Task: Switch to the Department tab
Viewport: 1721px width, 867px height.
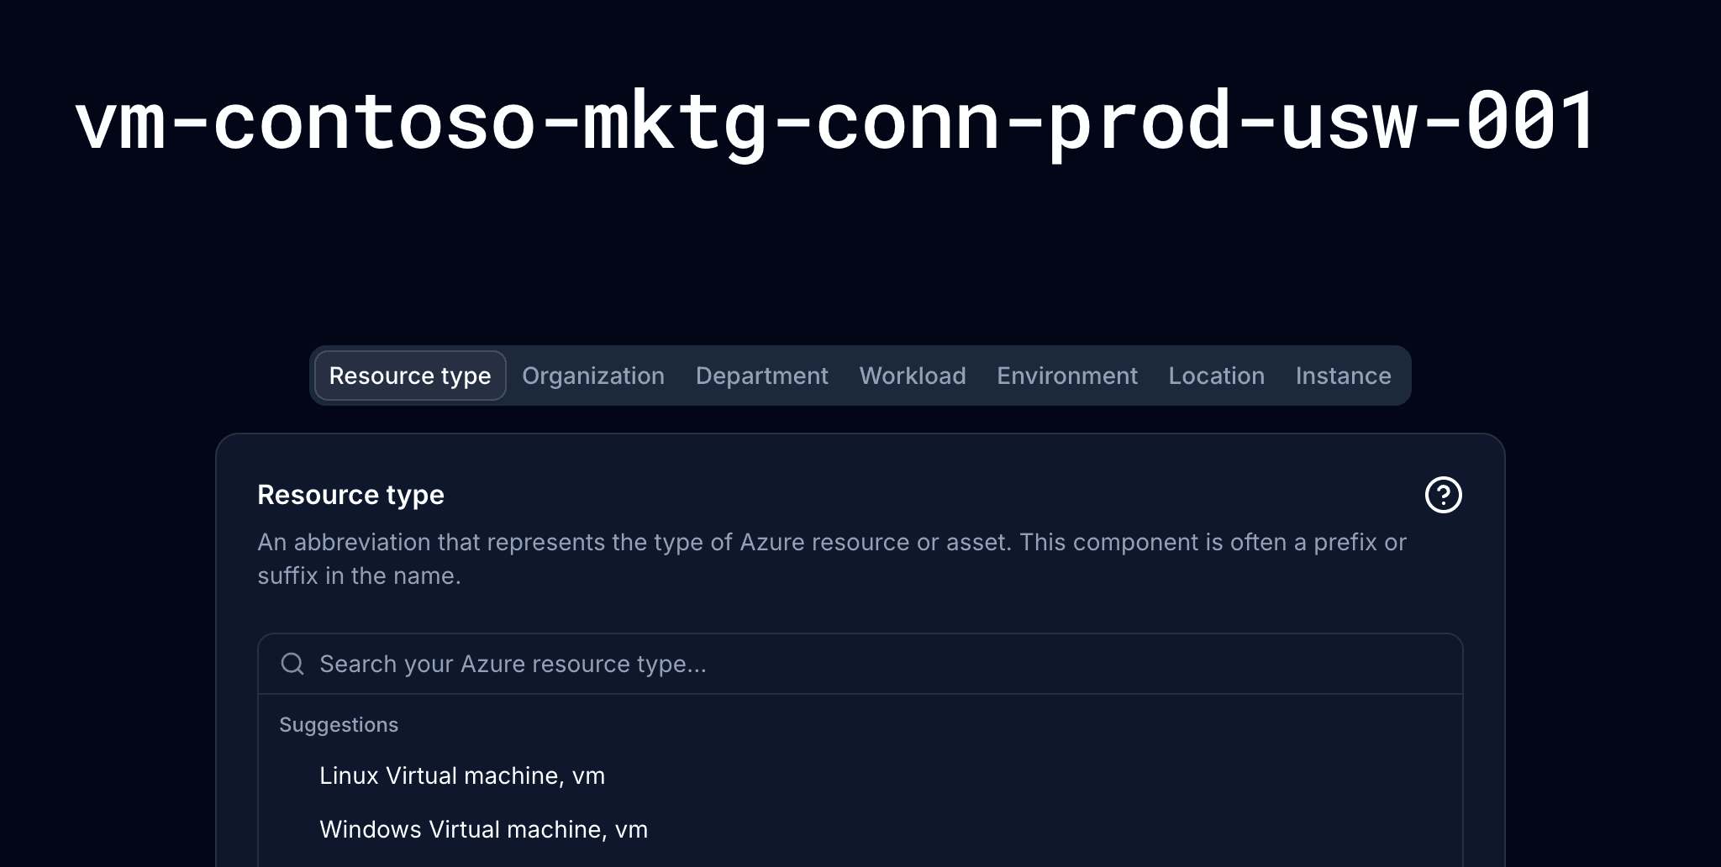Action: 761,376
